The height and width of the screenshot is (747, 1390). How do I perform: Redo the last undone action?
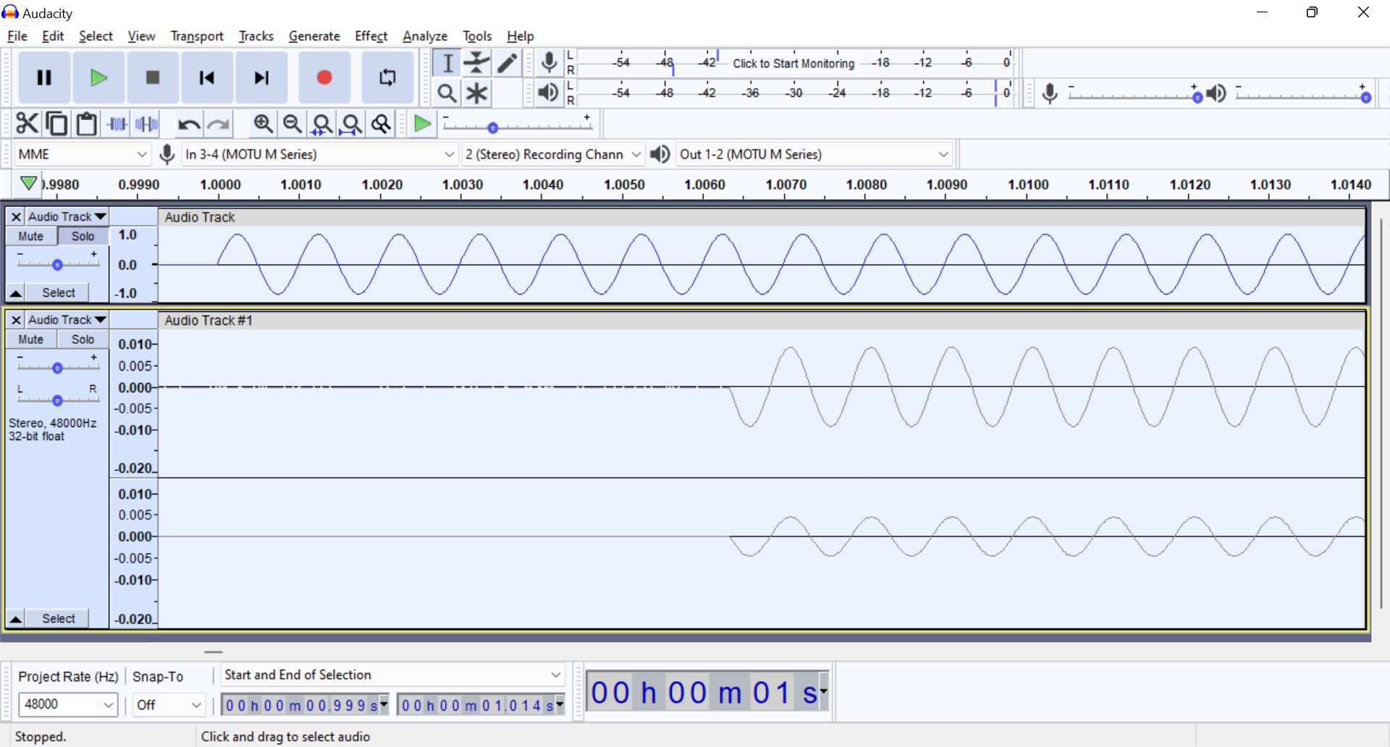coord(219,124)
